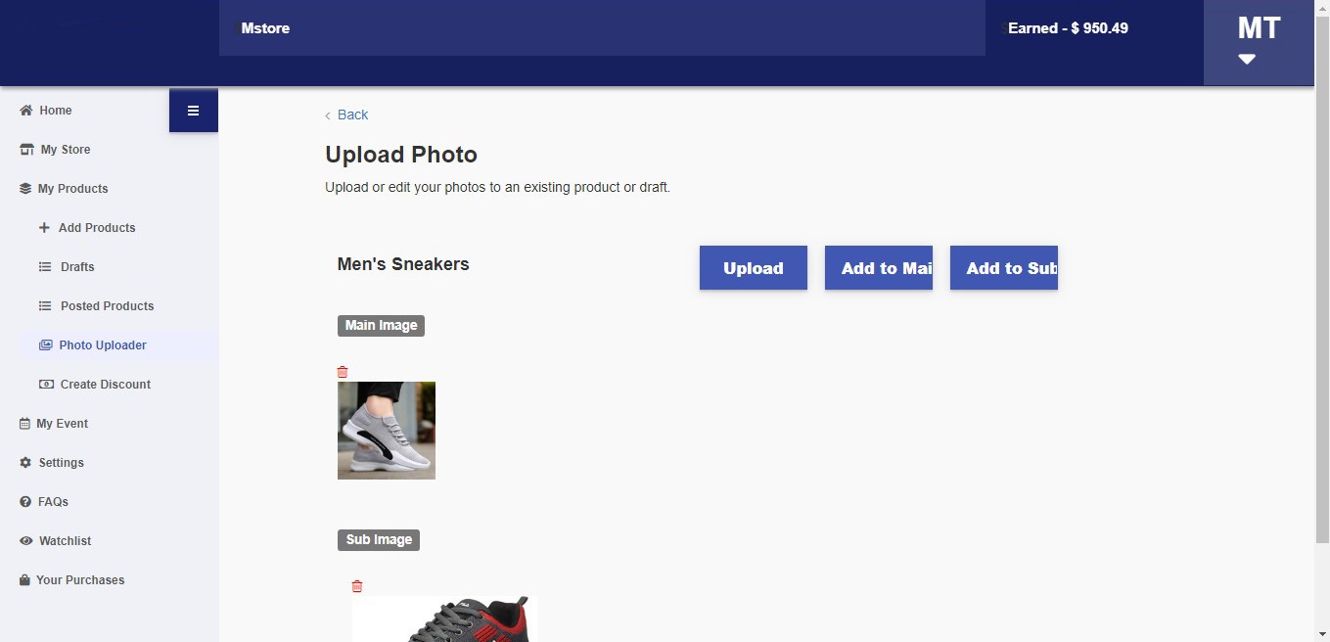Click the Settings gear icon

25,463
